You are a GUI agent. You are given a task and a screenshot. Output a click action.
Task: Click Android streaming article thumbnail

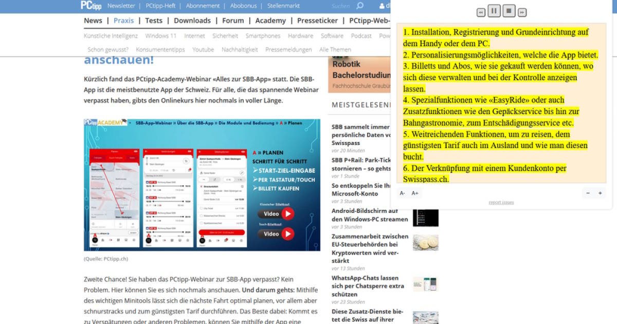(x=426, y=218)
